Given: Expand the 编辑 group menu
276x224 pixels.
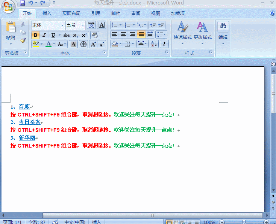Looking at the screenshot, I should tap(223, 33).
